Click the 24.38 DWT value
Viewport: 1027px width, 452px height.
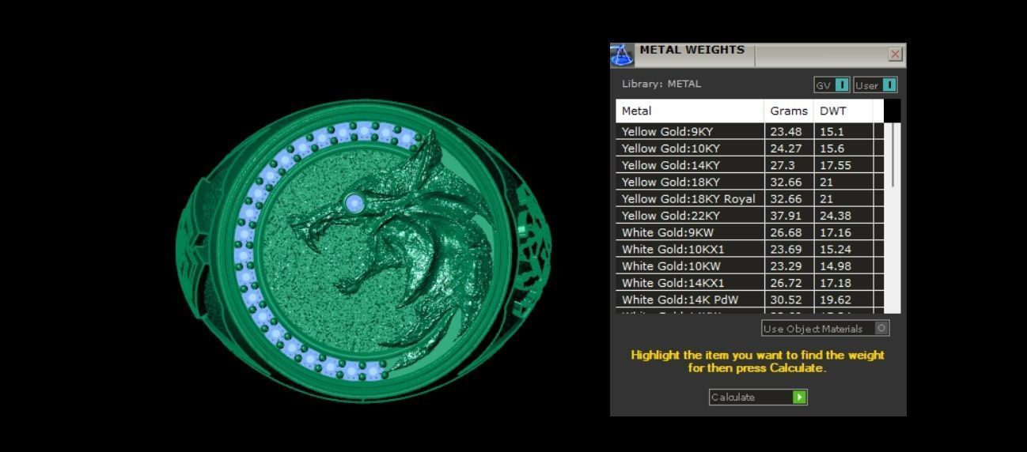[836, 215]
